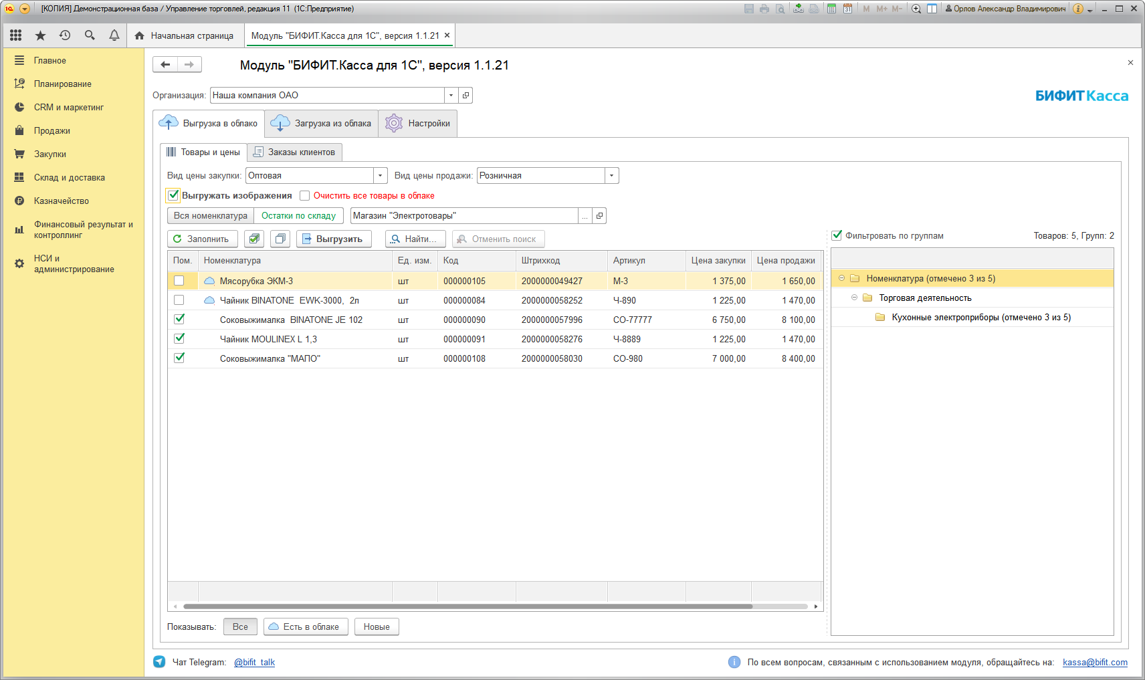The image size is (1145, 680).
Task: Click the store field ellipsis select button
Action: coord(585,216)
